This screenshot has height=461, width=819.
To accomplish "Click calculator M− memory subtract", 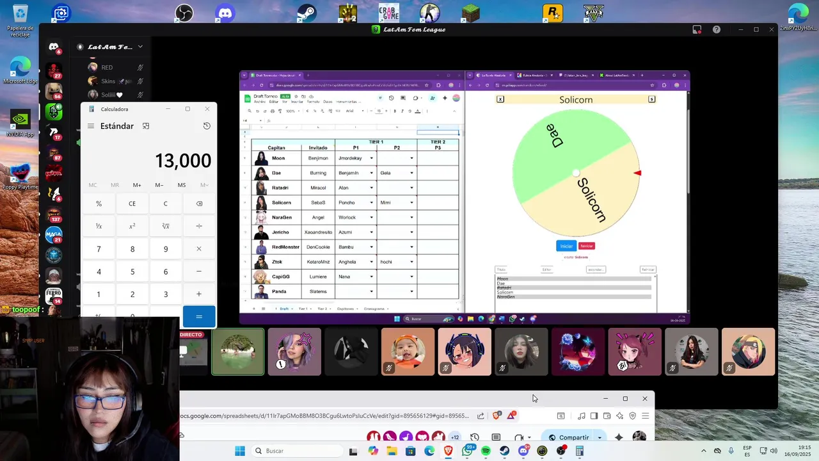I will [x=159, y=185].
